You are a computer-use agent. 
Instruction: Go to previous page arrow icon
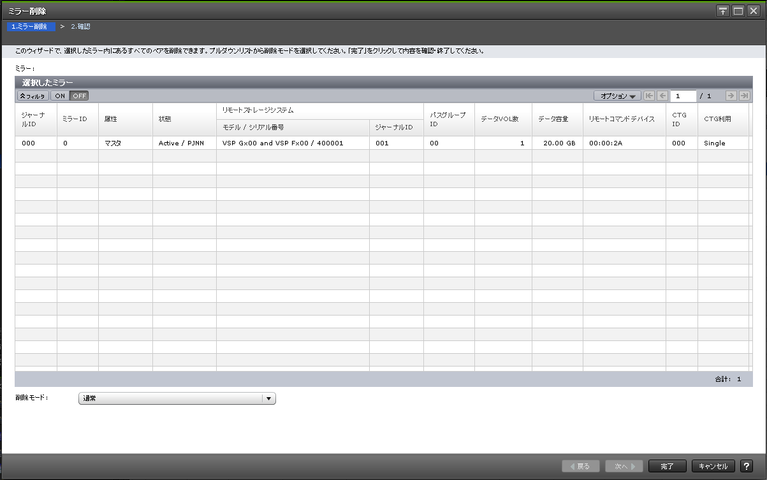[662, 96]
